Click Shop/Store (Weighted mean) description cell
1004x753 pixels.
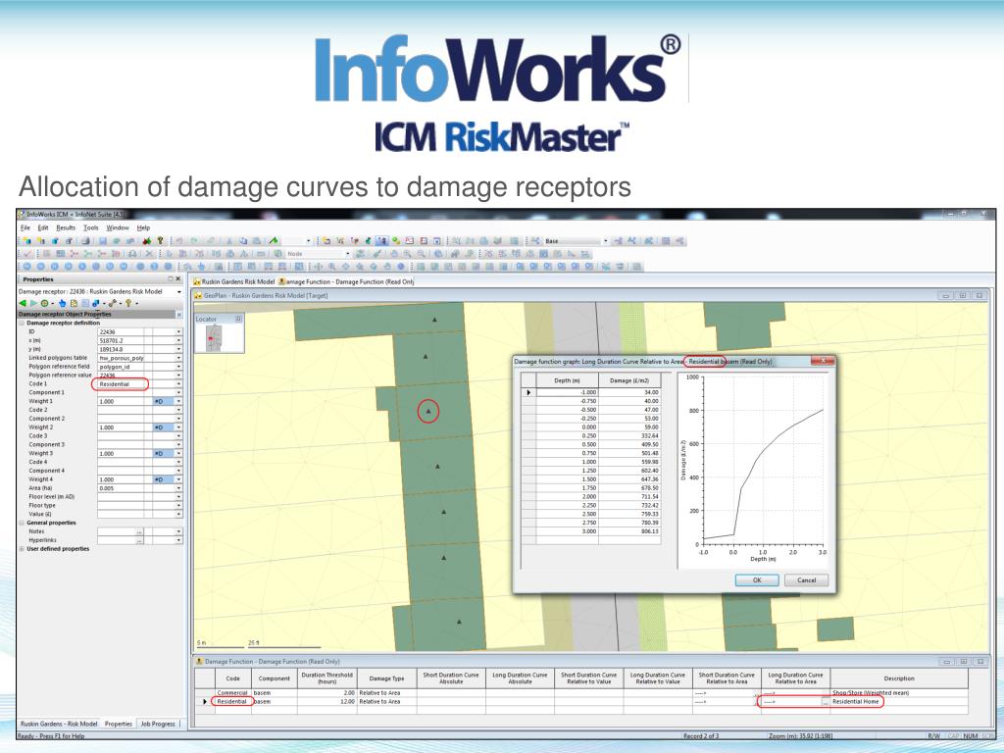899,693
